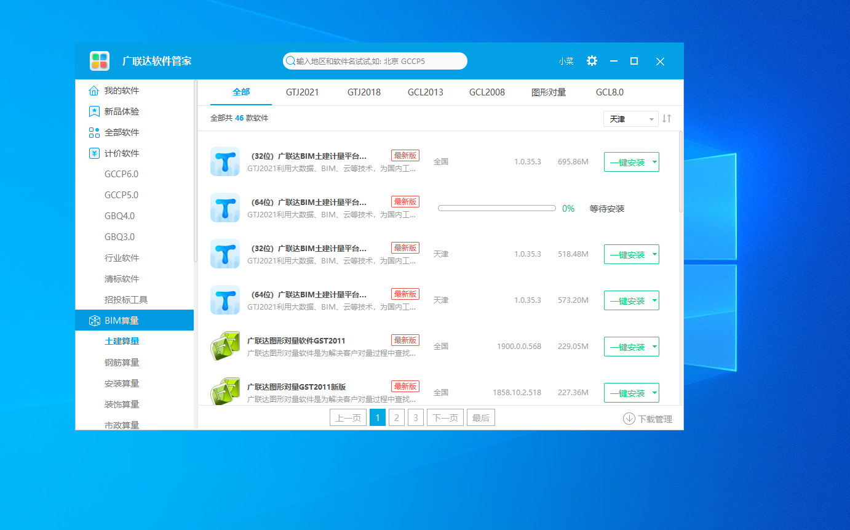Click 我的软件 home icon in sidebar
Image resolution: width=850 pixels, height=530 pixels.
(x=93, y=90)
